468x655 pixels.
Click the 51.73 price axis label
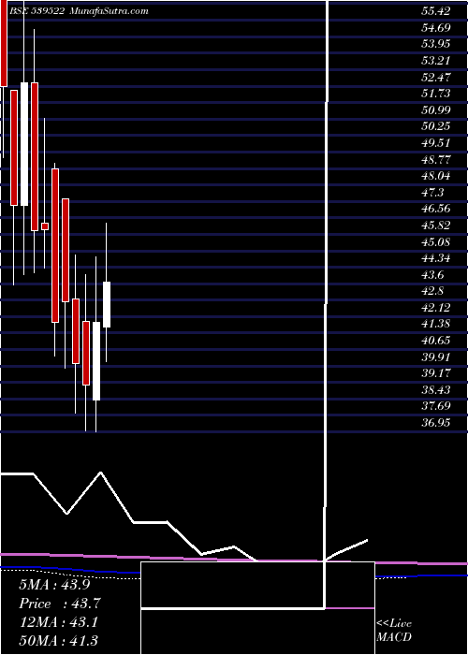coord(436,94)
